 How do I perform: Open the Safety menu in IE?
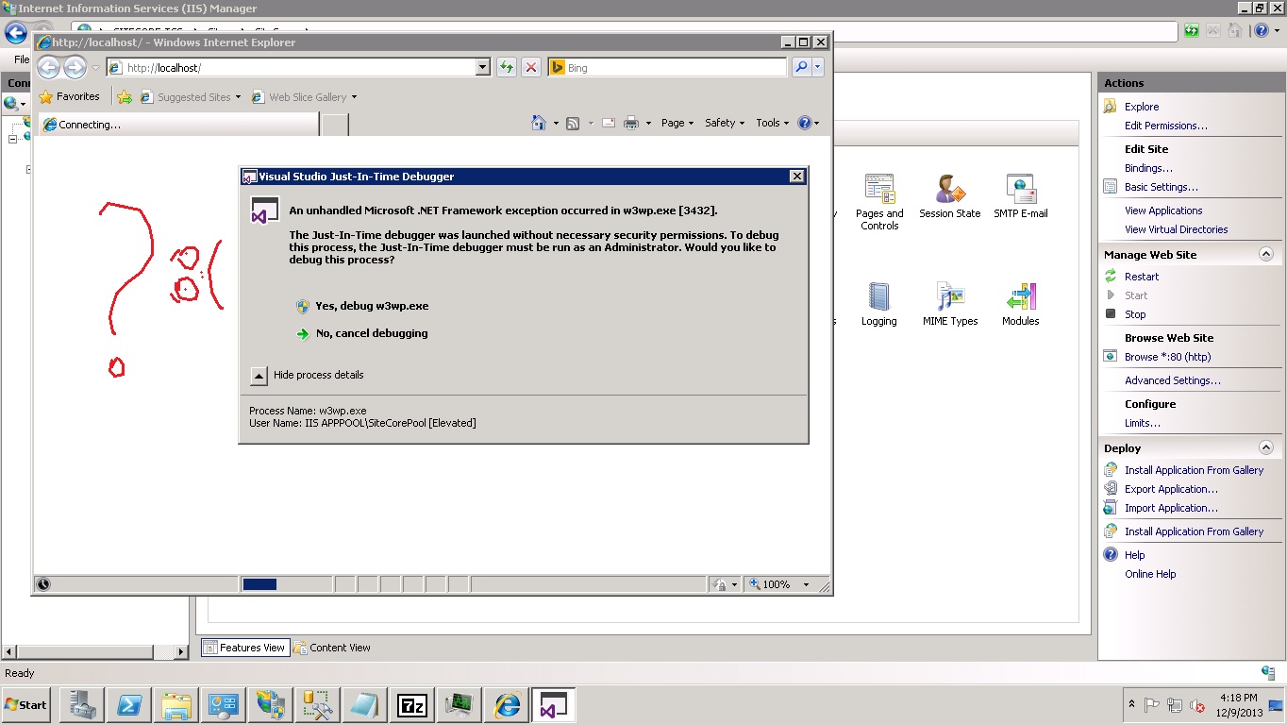725,123
